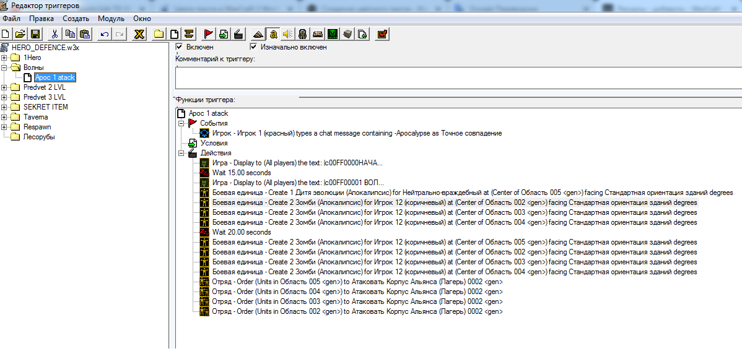Paste using the clipboard toolbar icon

(85, 33)
